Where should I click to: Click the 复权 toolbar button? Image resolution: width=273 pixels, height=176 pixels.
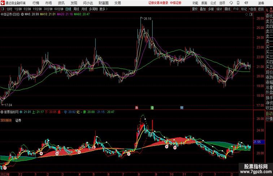click(x=195, y=9)
